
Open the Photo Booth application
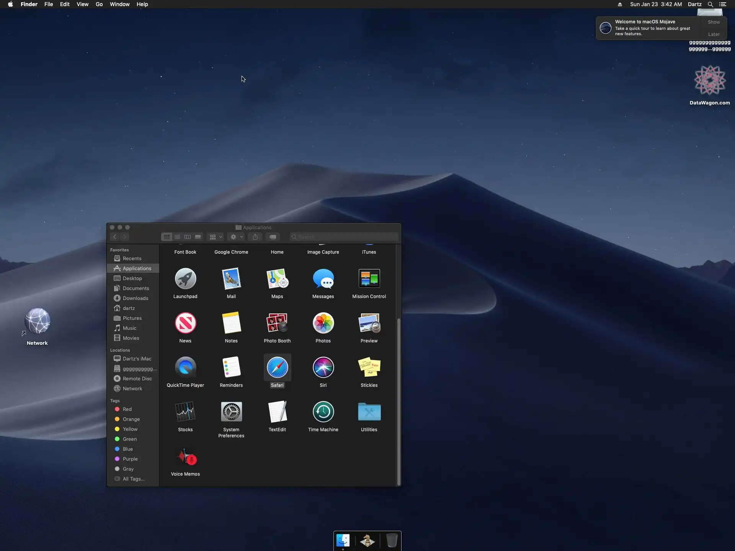pos(277,323)
